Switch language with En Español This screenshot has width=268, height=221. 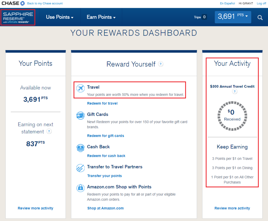[227, 3]
